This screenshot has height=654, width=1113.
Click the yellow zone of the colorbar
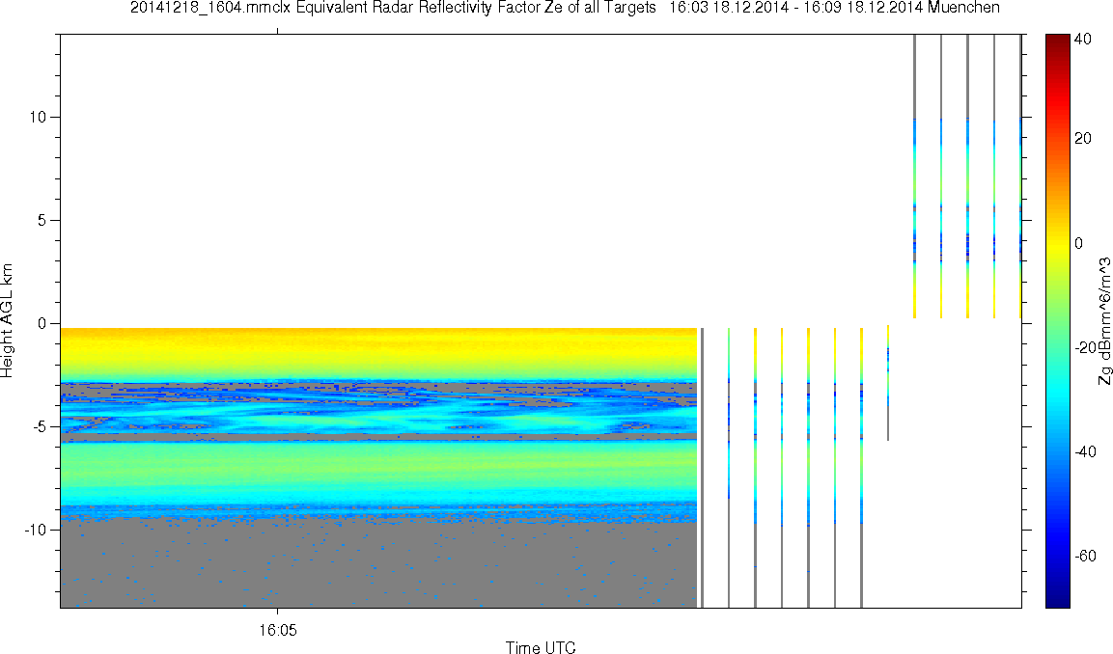coord(1058,243)
